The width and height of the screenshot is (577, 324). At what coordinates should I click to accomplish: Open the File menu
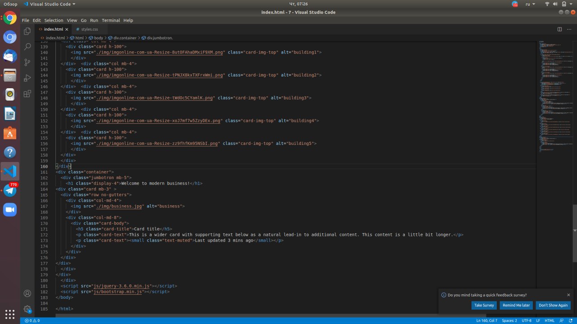coord(25,20)
